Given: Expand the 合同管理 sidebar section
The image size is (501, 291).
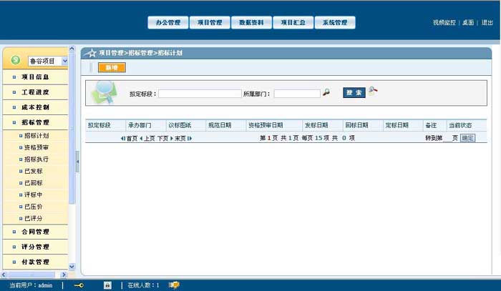Looking at the screenshot, I should point(35,232).
